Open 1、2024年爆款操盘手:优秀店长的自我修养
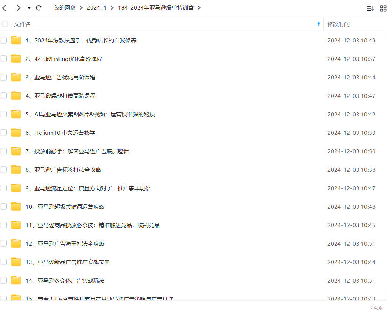The image size is (387, 314). point(81,41)
